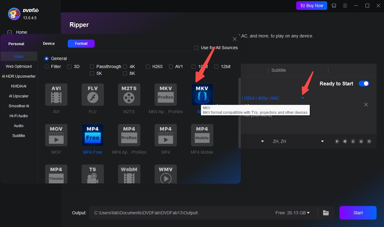Image resolution: width=384 pixels, height=227 pixels.
Task: Open the video editor pencil icon
Action: tap(353, 141)
